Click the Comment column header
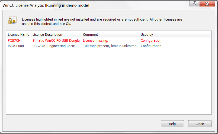The height and width of the screenshot is (134, 218). (91, 34)
